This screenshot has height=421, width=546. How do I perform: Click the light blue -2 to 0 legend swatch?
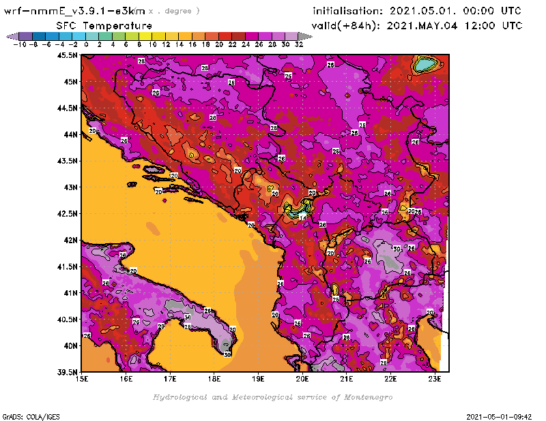click(78, 36)
